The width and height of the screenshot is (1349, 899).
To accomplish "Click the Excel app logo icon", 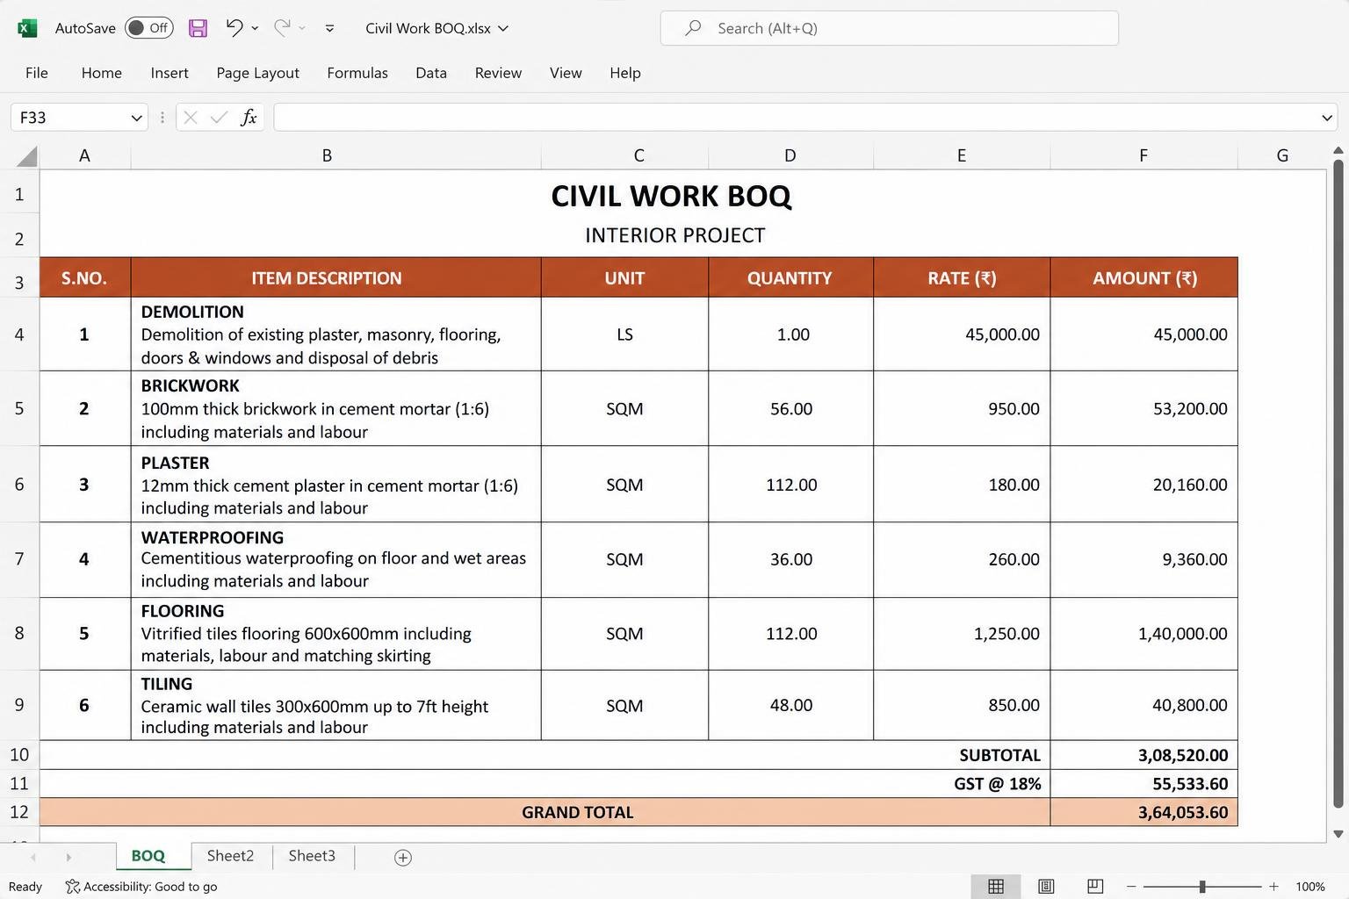I will point(27,28).
